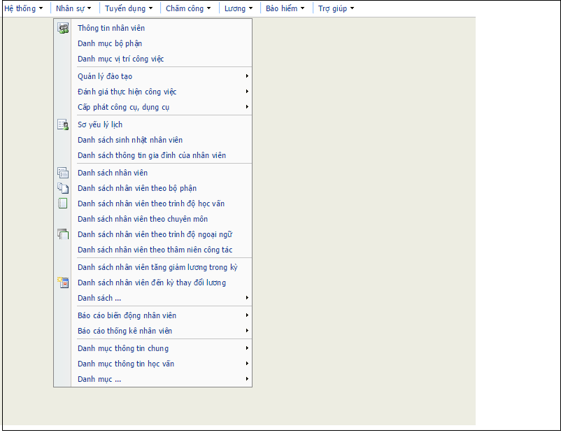This screenshot has width=561, height=435.
Task: Click the calendar icon for đến kỳ thay đổi lương
Action: (x=63, y=283)
